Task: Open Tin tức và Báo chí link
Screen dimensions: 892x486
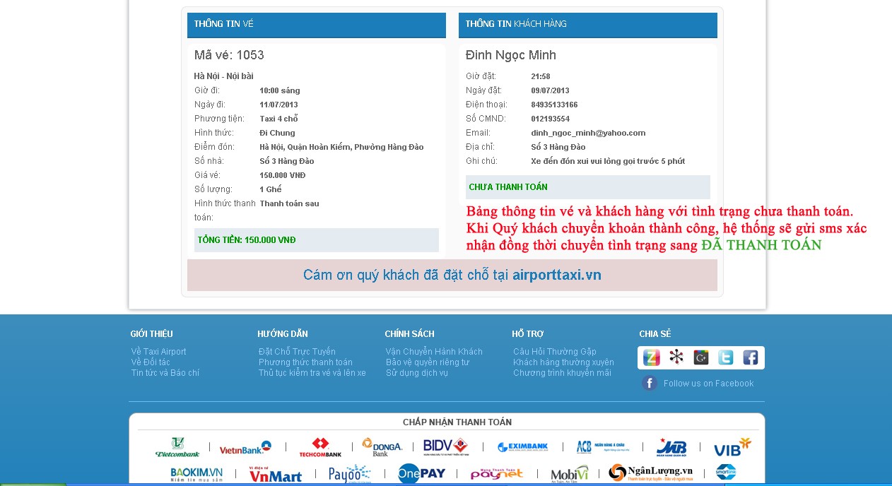Action: click(x=165, y=373)
